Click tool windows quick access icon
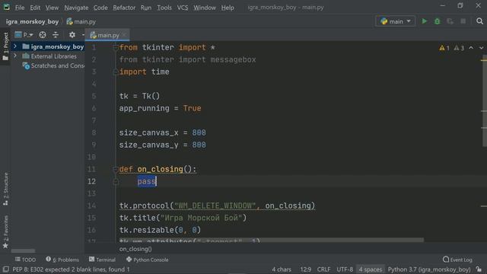Screen dimensions: 487x274 click(5, 269)
